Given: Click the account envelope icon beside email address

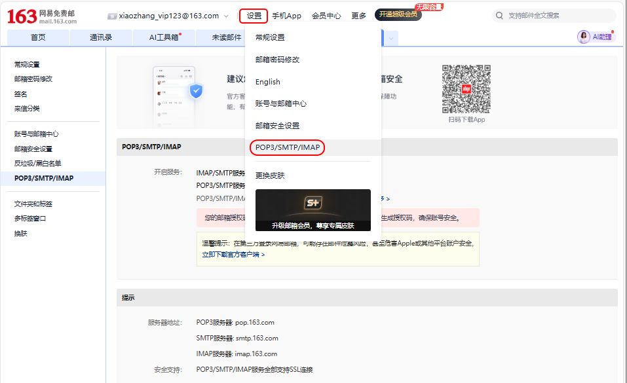Looking at the screenshot, I should 112,16.
